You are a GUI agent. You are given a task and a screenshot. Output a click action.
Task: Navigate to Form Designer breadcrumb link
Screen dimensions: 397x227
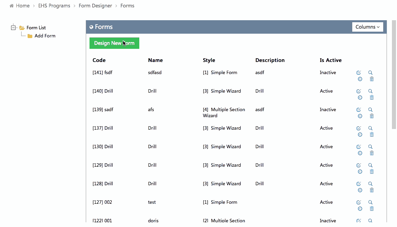pos(95,6)
